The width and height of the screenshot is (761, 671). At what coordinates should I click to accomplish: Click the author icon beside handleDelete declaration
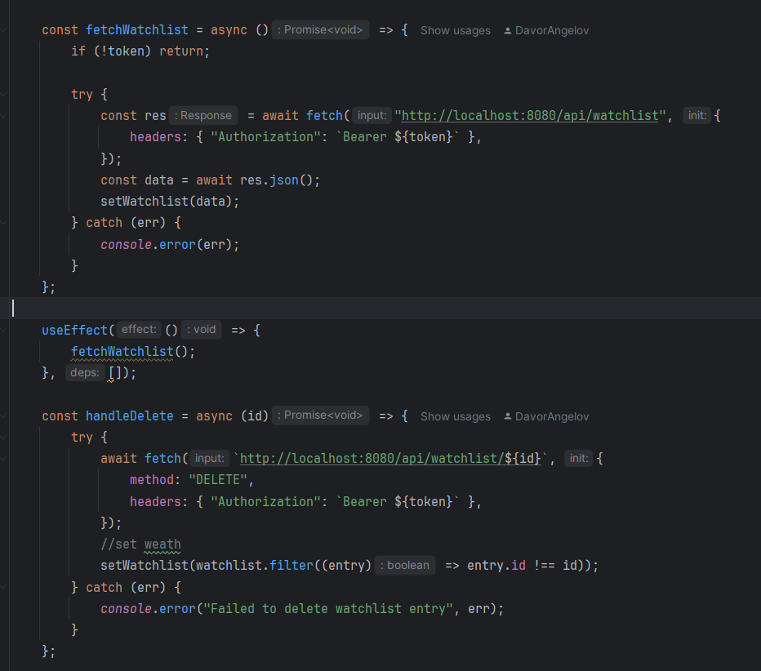[x=508, y=416]
